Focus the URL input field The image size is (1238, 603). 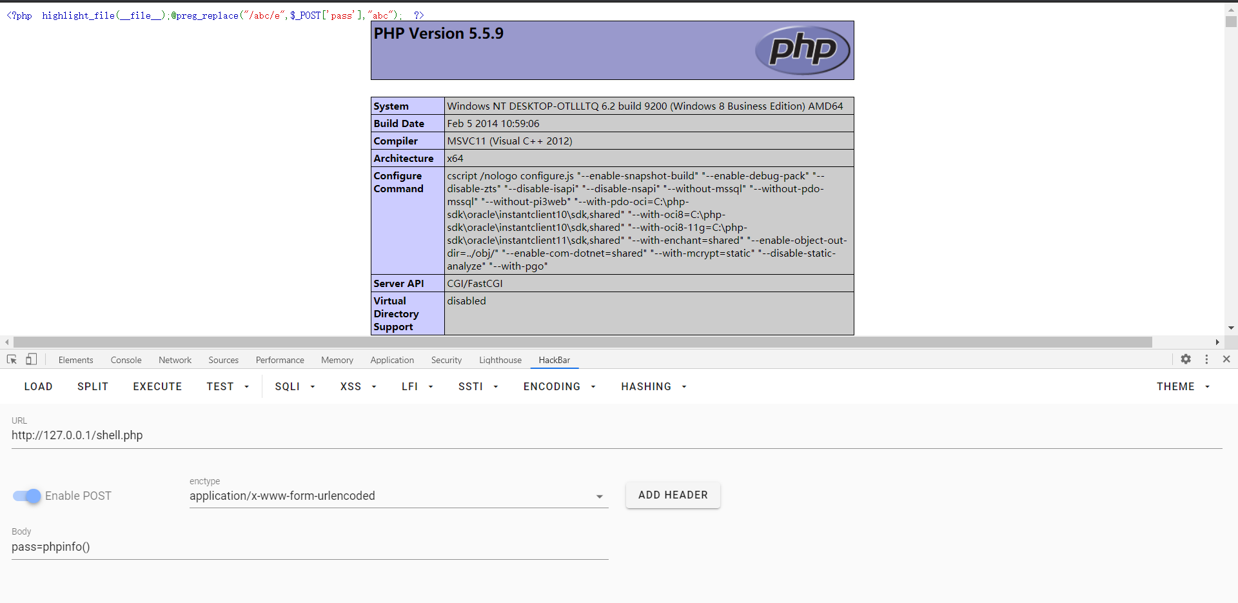click(616, 435)
